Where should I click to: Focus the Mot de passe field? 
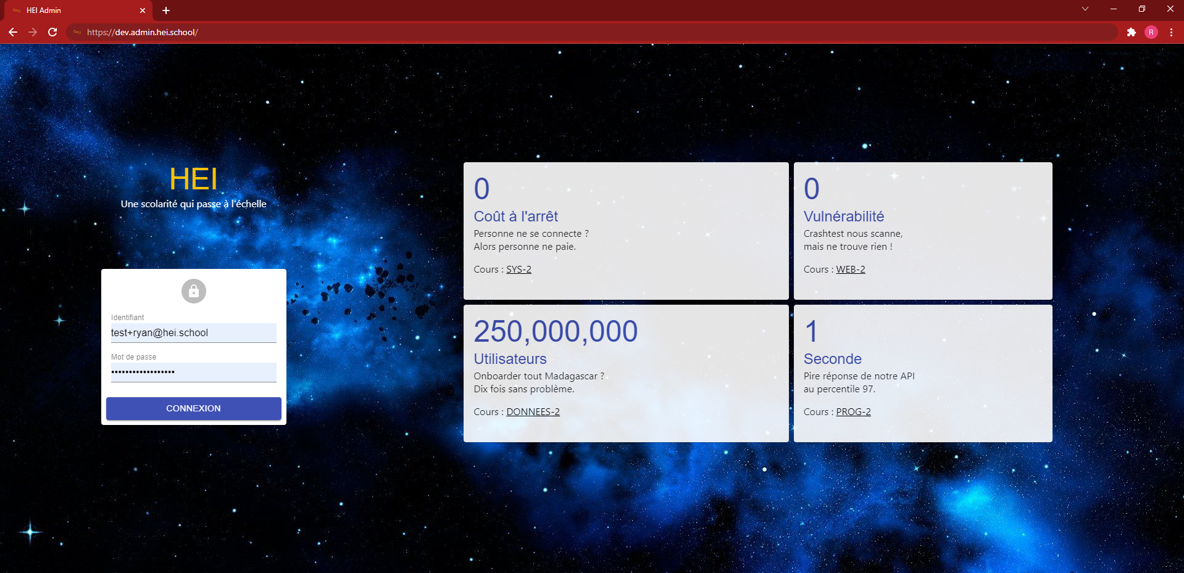194,372
